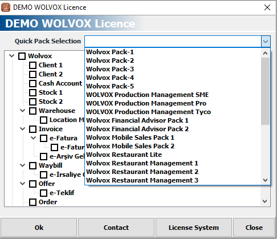
Task: Enable the Offer checkbox
Action: (x=32, y=184)
